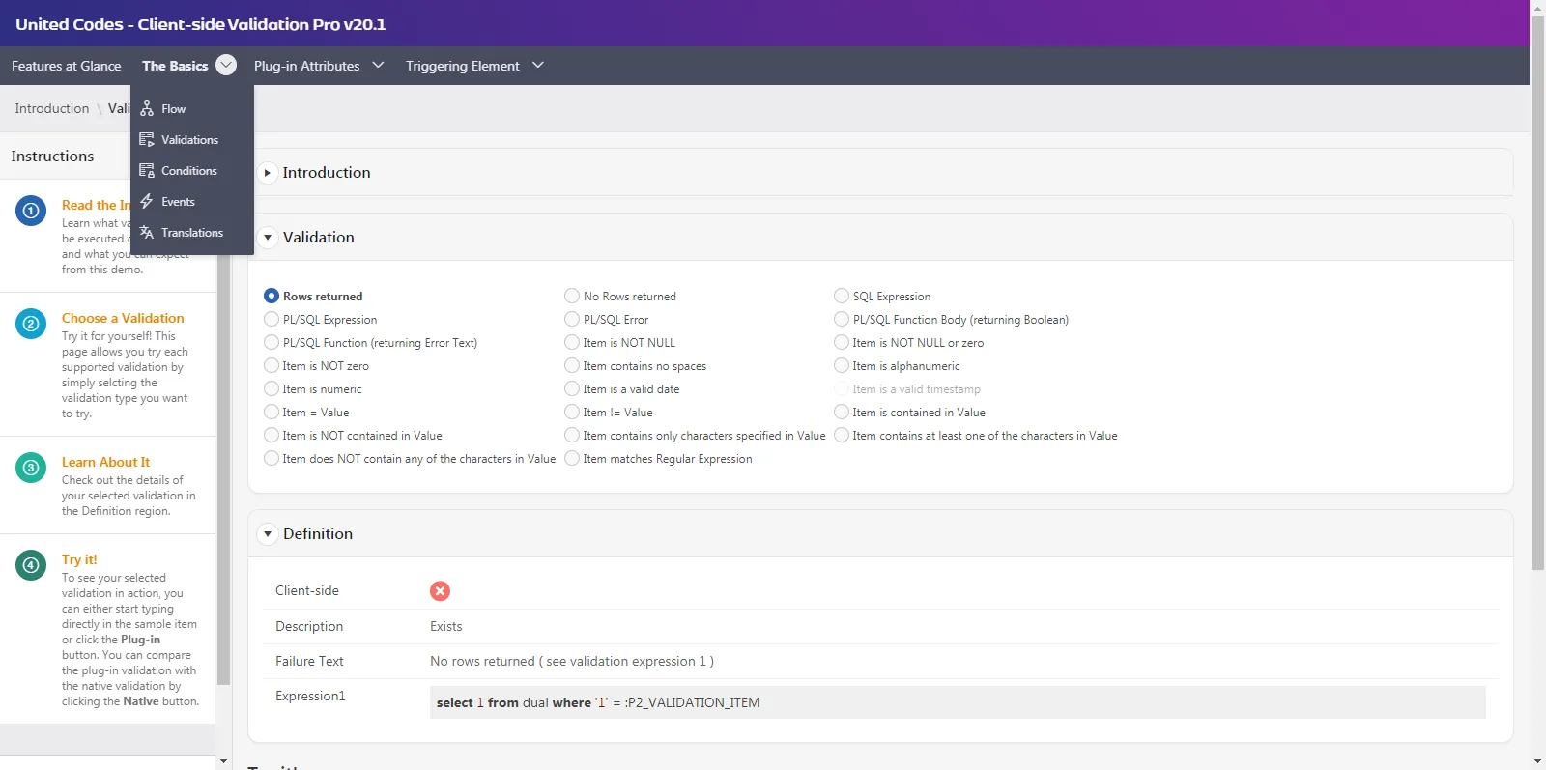Click the red Client-side X status icon
The width and height of the screenshot is (1546, 770).
440,591
